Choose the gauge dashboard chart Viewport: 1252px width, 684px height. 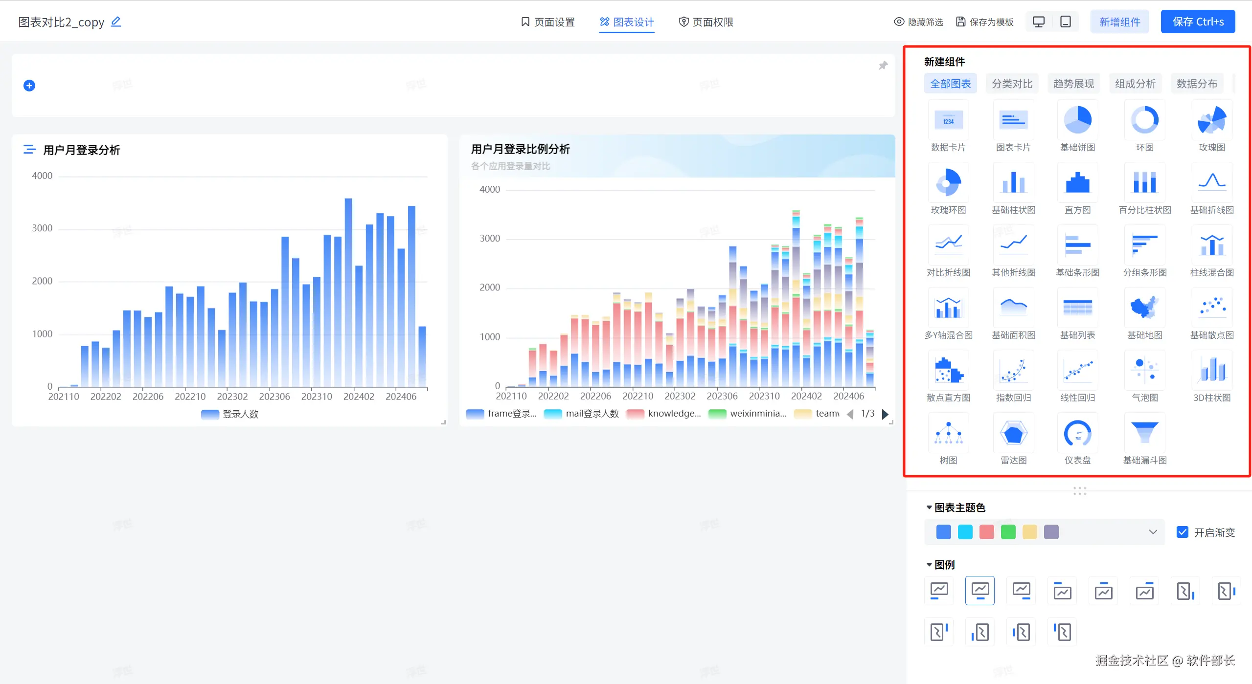[1077, 433]
